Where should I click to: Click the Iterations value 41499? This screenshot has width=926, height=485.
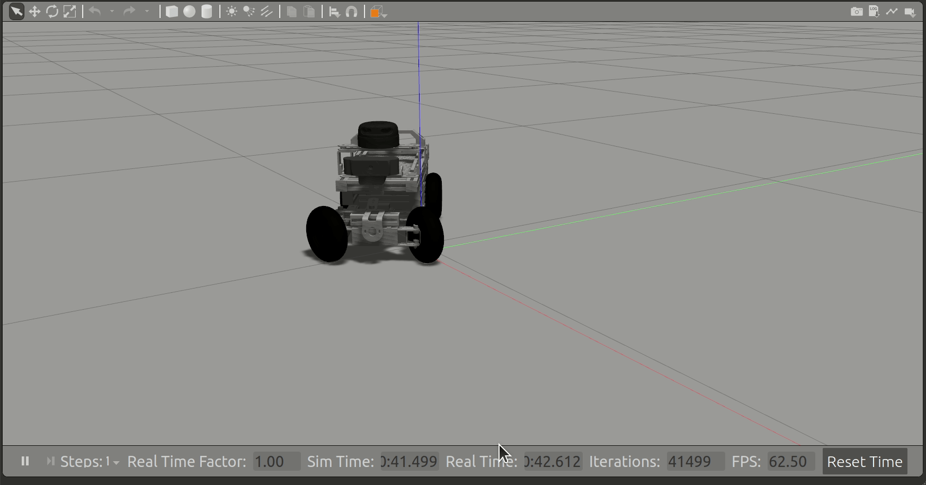coord(696,462)
